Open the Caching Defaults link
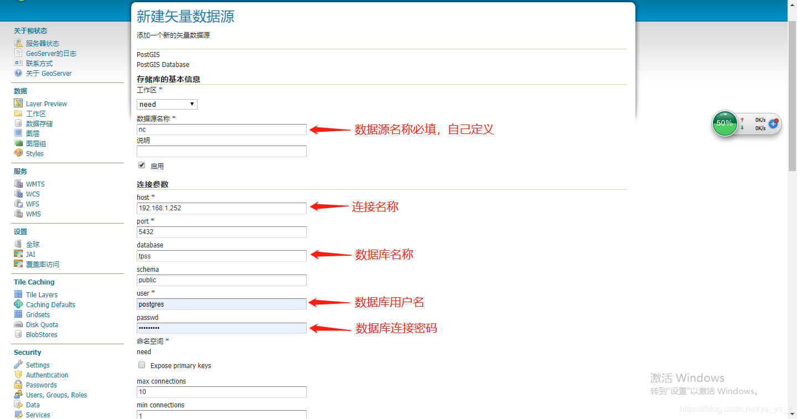Screen dimensions: 797x419 50,304
